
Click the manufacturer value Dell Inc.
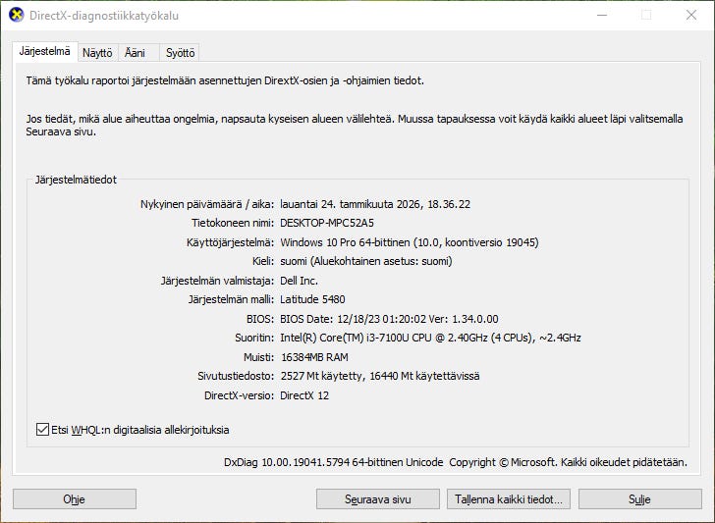[299, 281]
